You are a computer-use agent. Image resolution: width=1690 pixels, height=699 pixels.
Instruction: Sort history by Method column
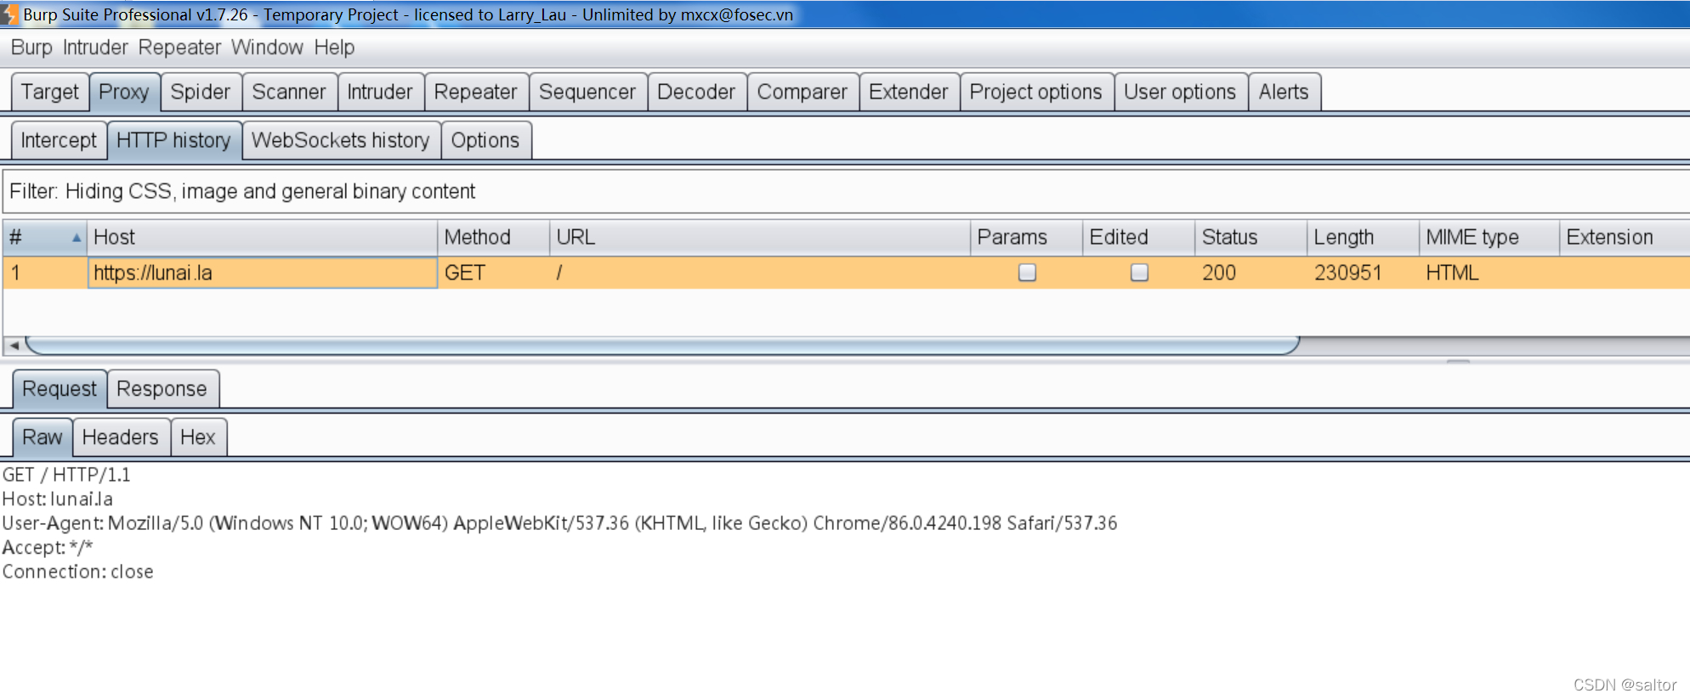494,238
